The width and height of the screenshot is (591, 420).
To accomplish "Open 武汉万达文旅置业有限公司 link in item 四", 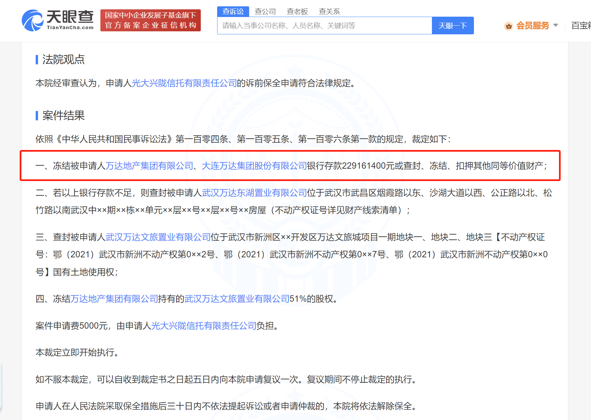I will click(237, 299).
